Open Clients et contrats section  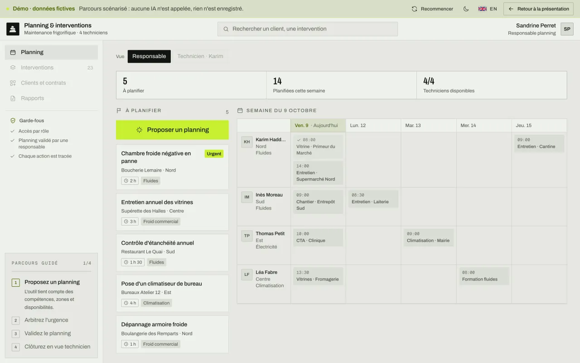(x=51, y=83)
